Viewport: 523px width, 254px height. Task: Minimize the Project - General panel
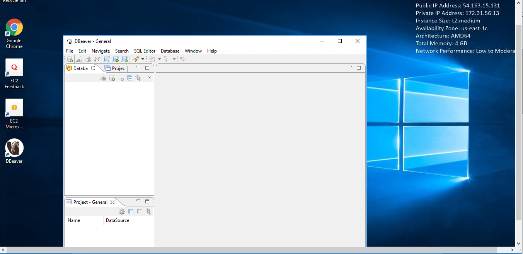(138, 201)
